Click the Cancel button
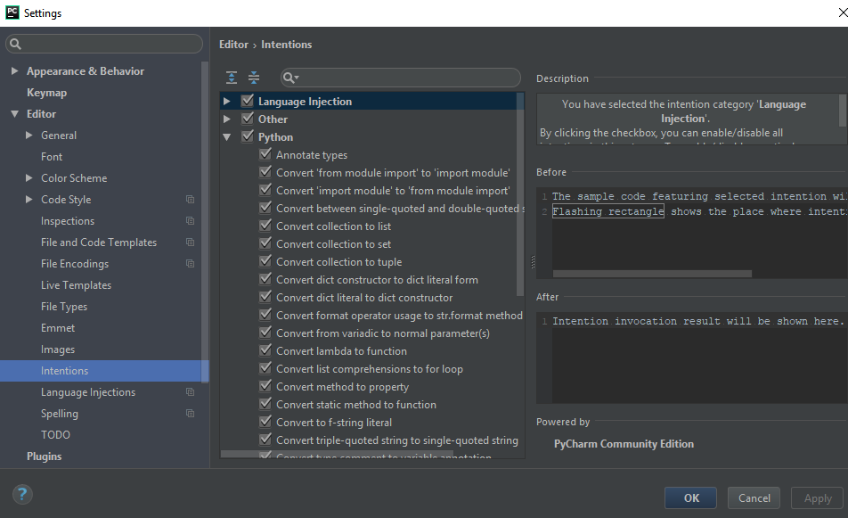This screenshot has width=848, height=518. coord(754,498)
